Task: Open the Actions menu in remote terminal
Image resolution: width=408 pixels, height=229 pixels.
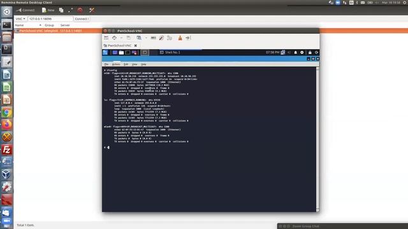Action: (x=116, y=64)
